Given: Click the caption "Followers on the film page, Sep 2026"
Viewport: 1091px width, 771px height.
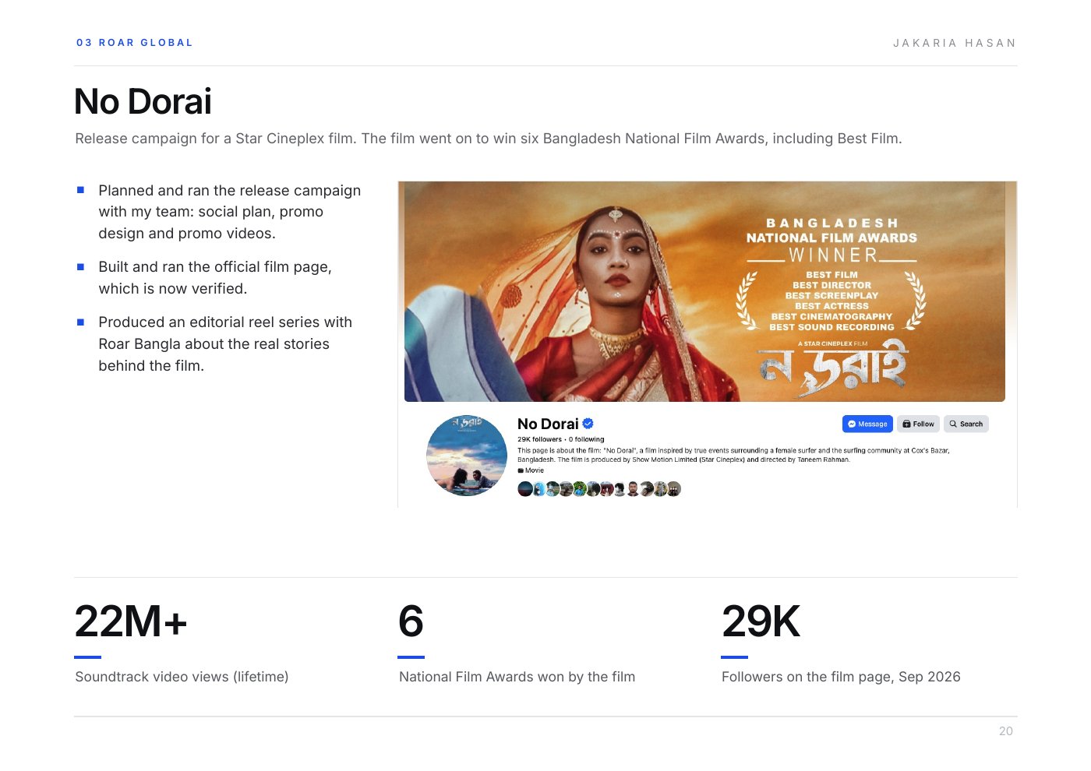Looking at the screenshot, I should pyautogui.click(x=841, y=677).
